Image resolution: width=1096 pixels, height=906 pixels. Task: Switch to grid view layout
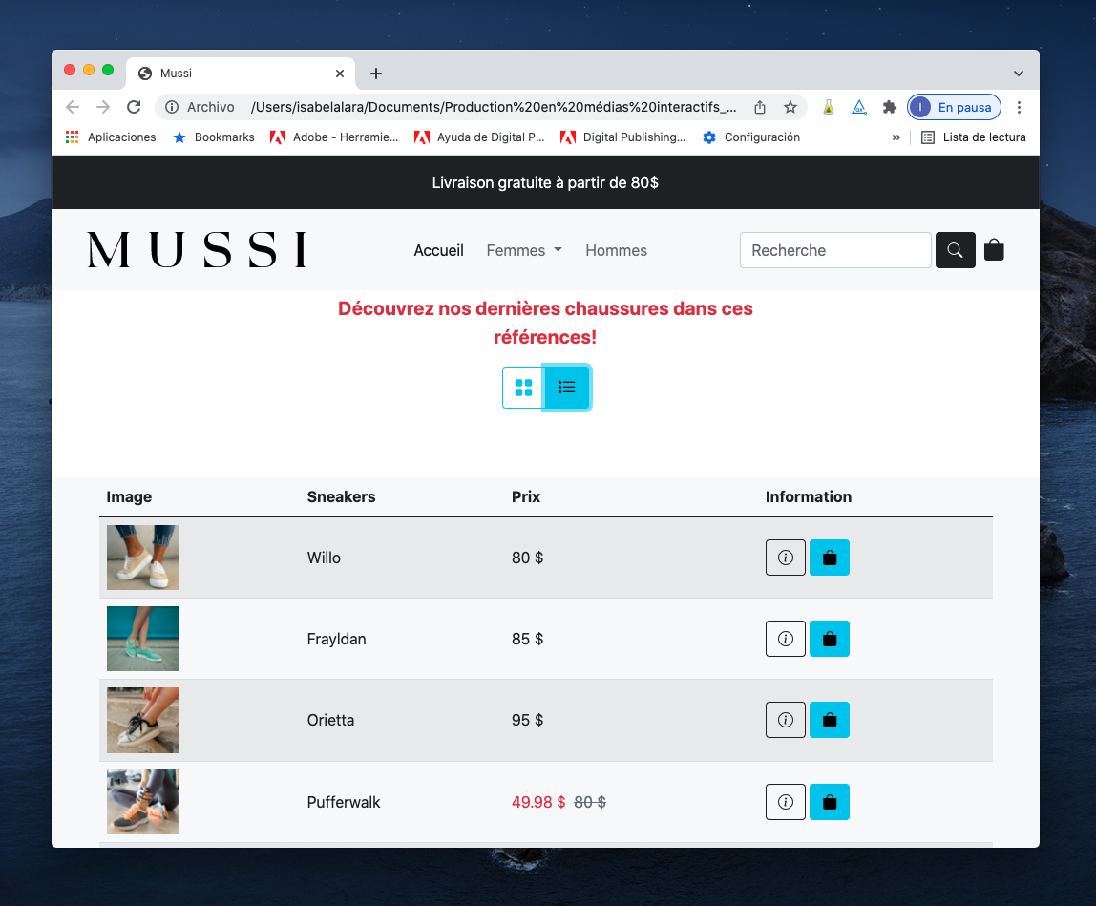pyautogui.click(x=523, y=388)
